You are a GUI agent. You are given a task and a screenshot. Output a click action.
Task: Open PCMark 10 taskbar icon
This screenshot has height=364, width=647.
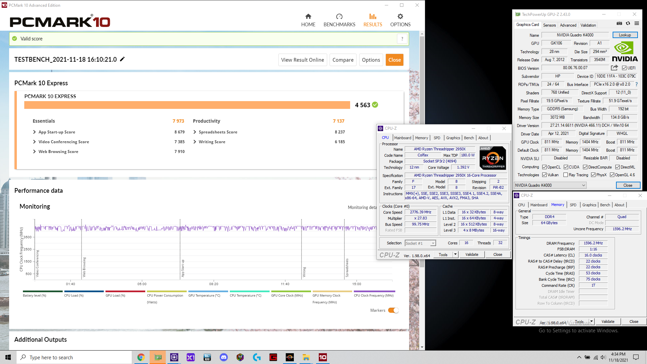[x=322, y=357]
